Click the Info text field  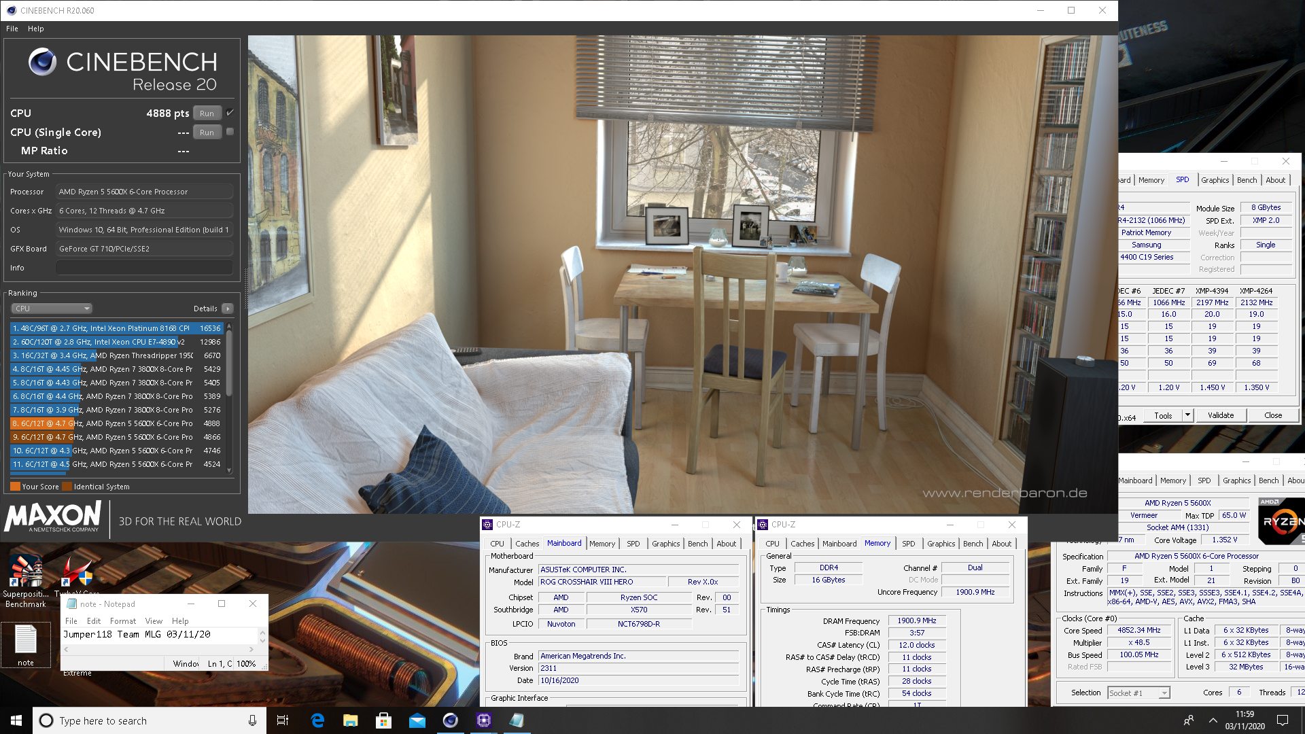tap(144, 268)
